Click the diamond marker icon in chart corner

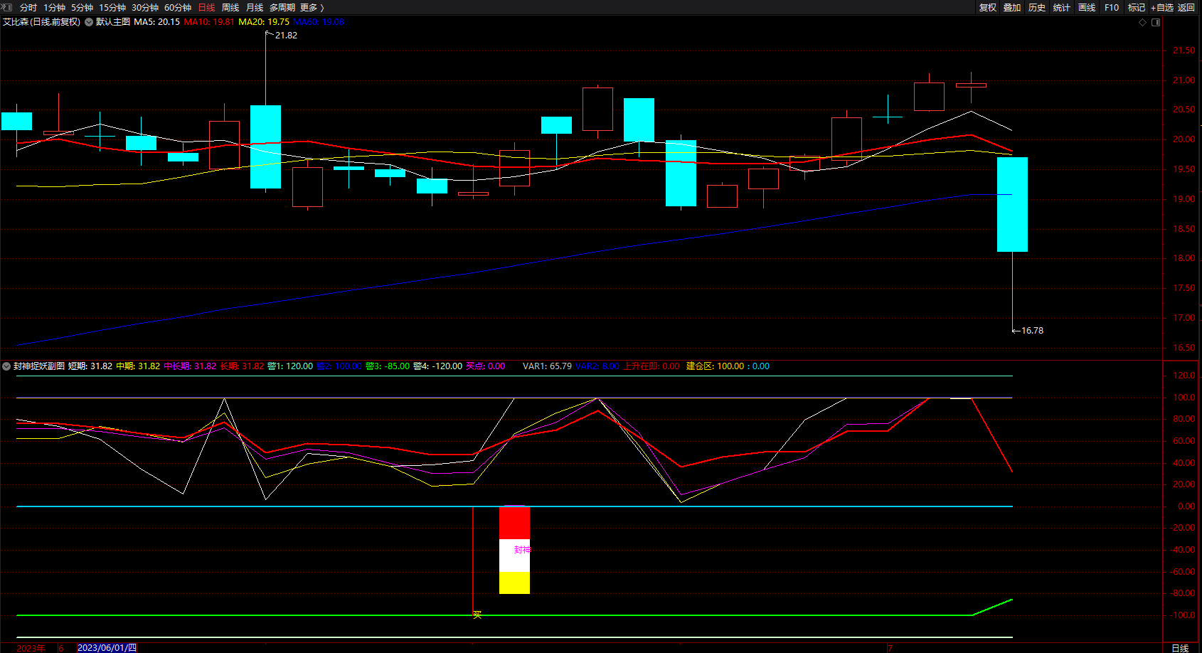point(1143,22)
